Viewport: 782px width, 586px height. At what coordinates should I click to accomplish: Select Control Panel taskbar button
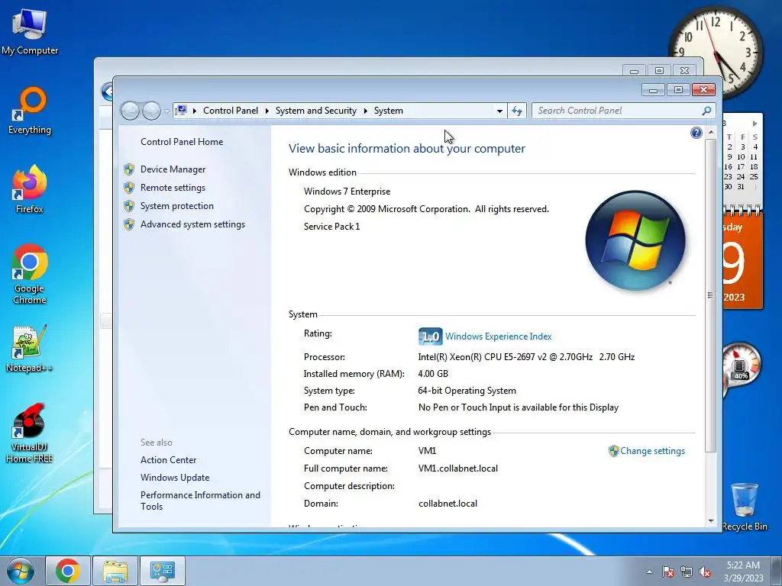[163, 571]
